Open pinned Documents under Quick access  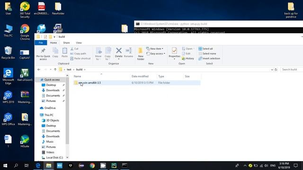53,95
